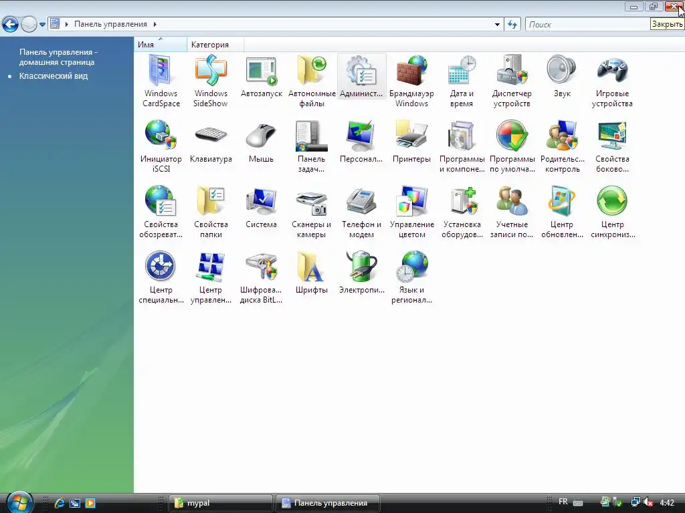Open Родительский контроль icon
Viewport: 685px width, 513px height.
[x=562, y=146]
